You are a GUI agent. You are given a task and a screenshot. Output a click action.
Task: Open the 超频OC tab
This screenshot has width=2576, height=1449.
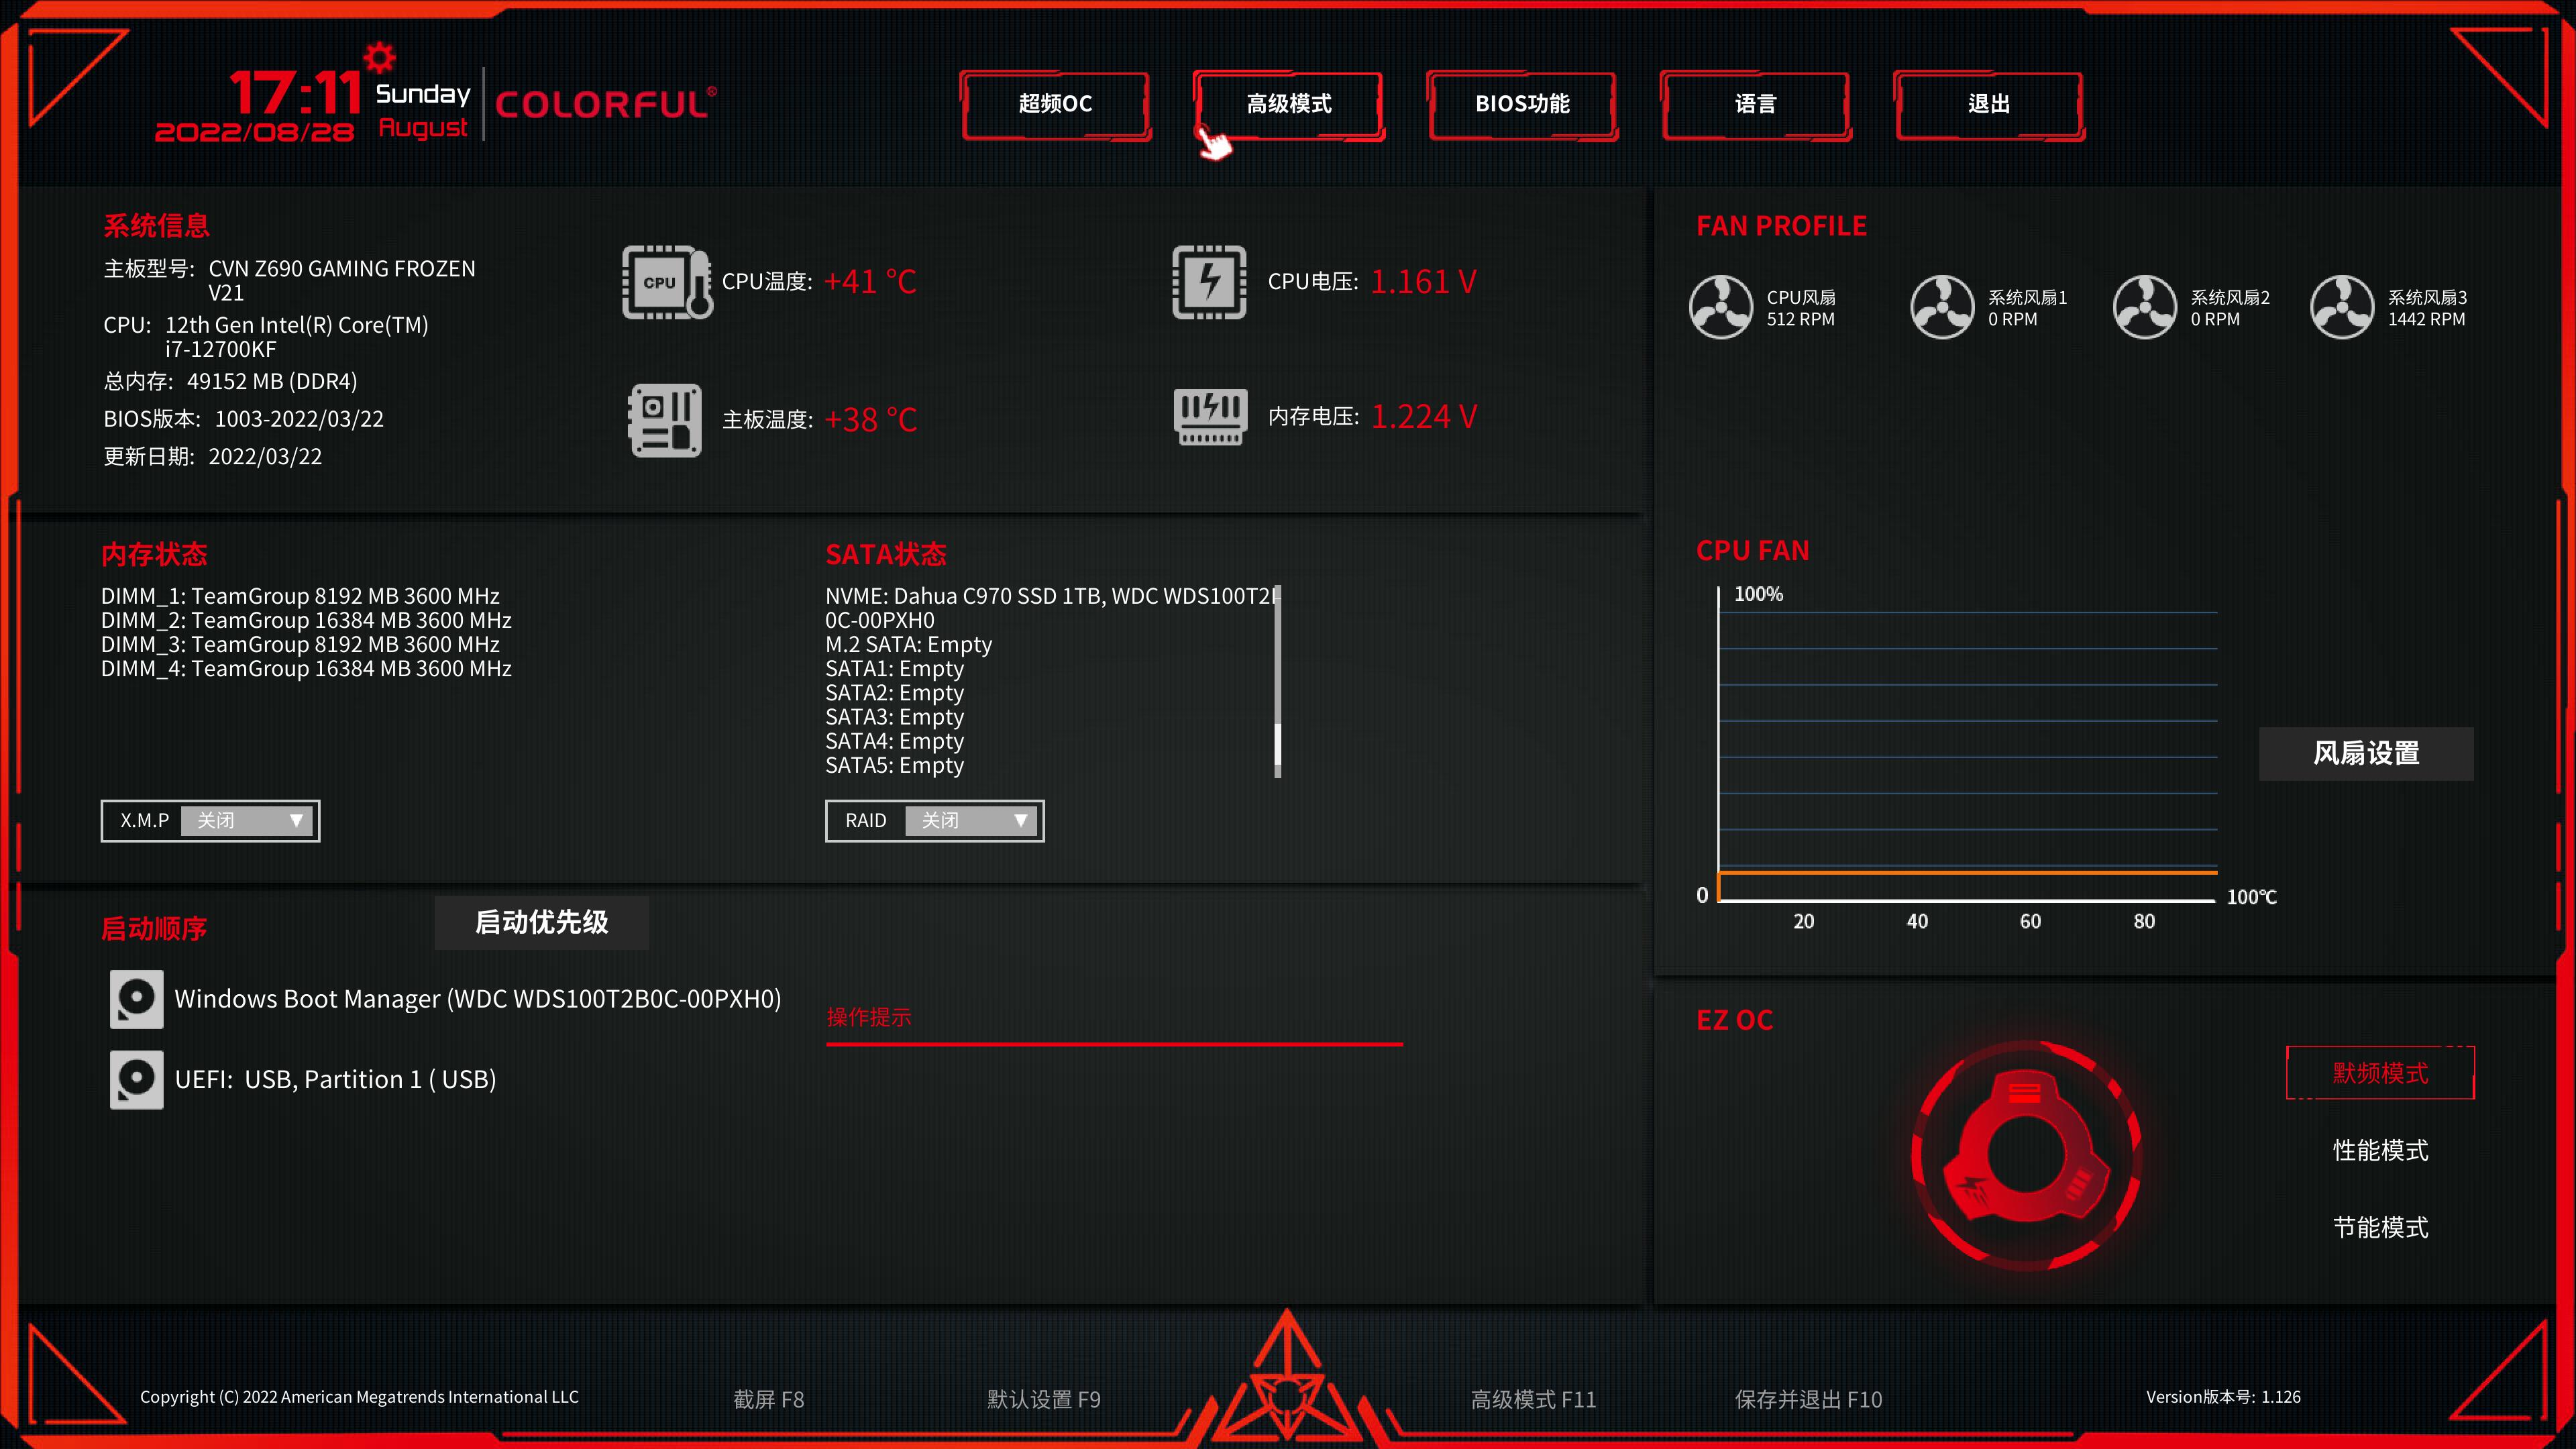click(1055, 104)
